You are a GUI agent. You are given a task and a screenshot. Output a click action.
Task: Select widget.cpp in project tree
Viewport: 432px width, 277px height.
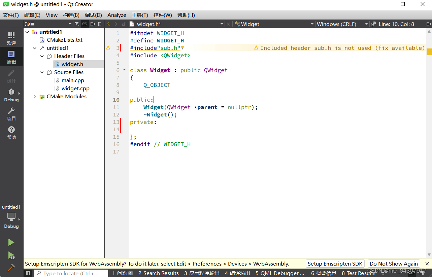[75, 89]
